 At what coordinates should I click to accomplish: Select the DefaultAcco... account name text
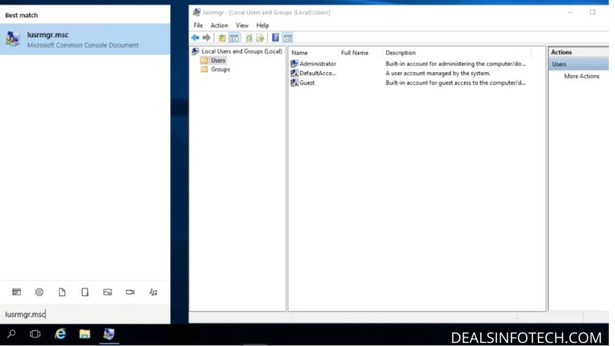pos(318,73)
